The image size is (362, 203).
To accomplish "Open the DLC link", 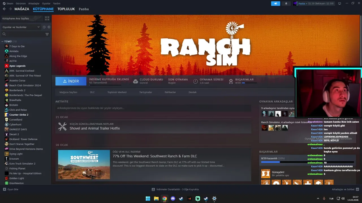I will 92,92.
